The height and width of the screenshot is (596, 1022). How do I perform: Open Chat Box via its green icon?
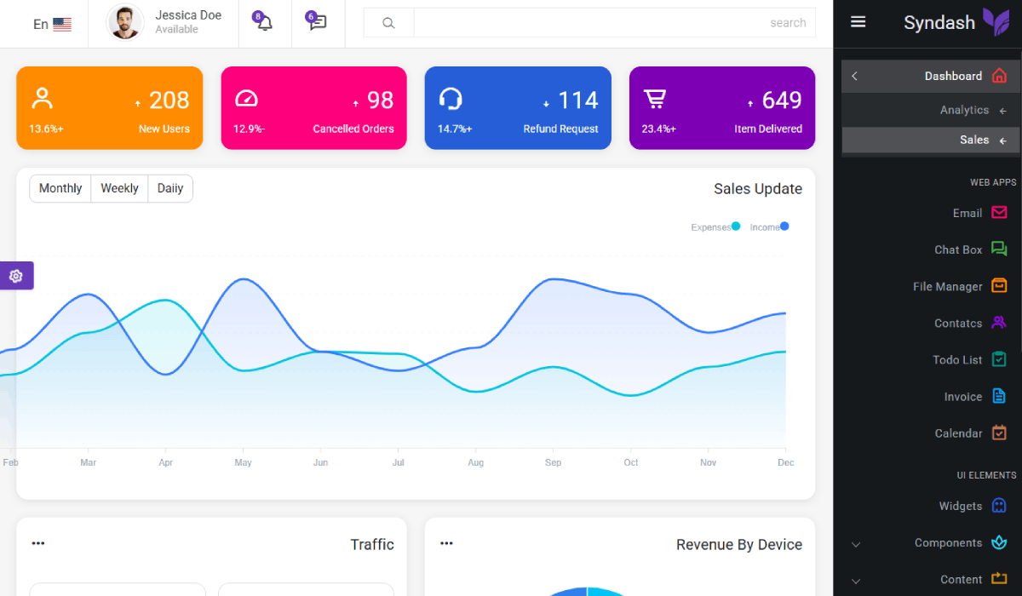(x=1000, y=249)
